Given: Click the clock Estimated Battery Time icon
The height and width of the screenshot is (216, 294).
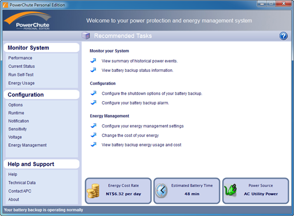Looking at the screenshot, I should tap(162, 191).
